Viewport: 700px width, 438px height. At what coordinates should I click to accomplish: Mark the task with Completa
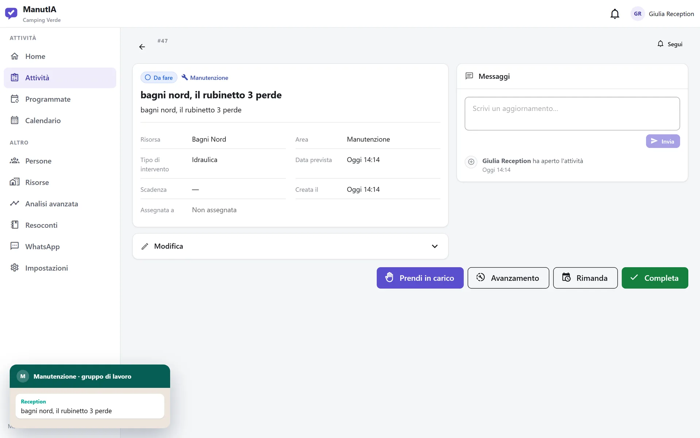(x=655, y=278)
